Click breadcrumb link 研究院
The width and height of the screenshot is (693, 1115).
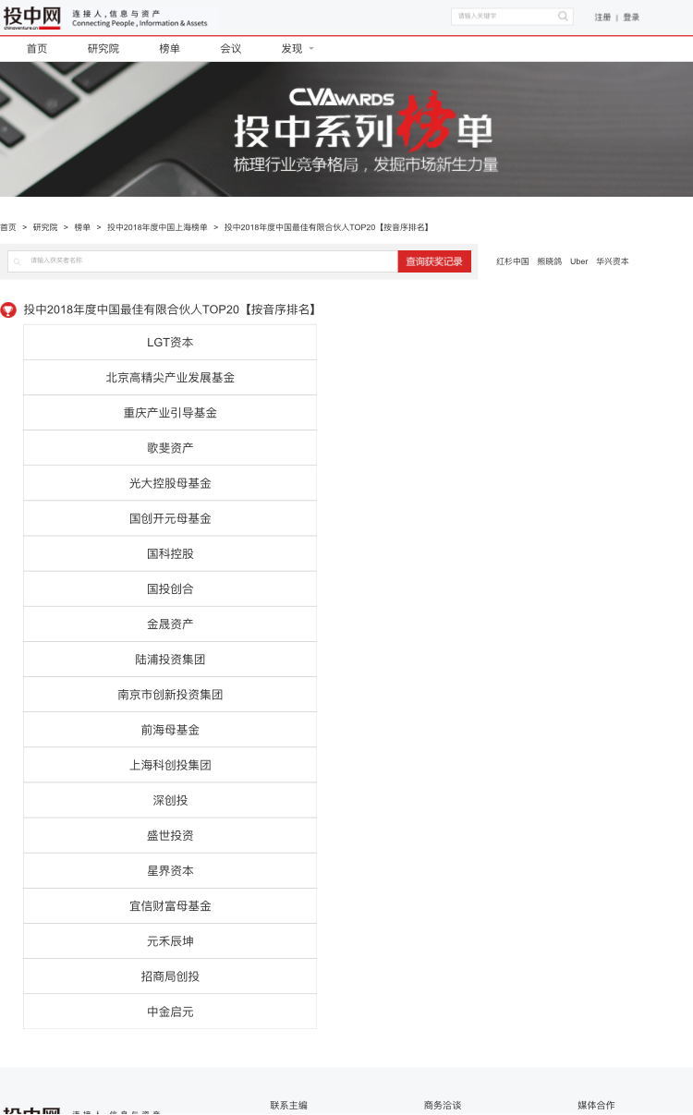(x=45, y=227)
